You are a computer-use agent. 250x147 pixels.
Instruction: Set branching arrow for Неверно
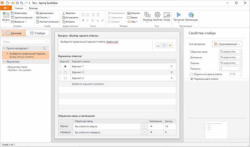(151, 132)
